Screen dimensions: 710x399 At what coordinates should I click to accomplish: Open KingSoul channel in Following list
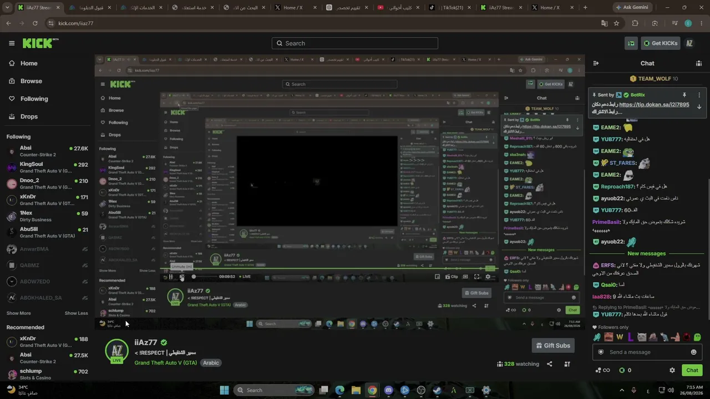pos(47,168)
